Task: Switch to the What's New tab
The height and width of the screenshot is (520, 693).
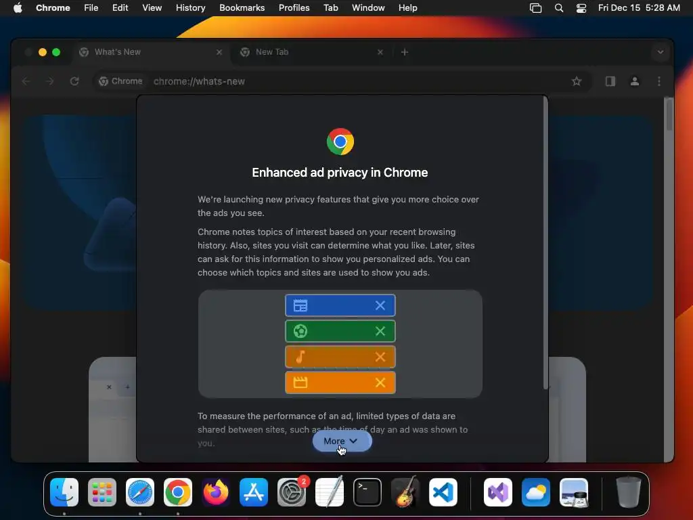Action: tap(150, 52)
